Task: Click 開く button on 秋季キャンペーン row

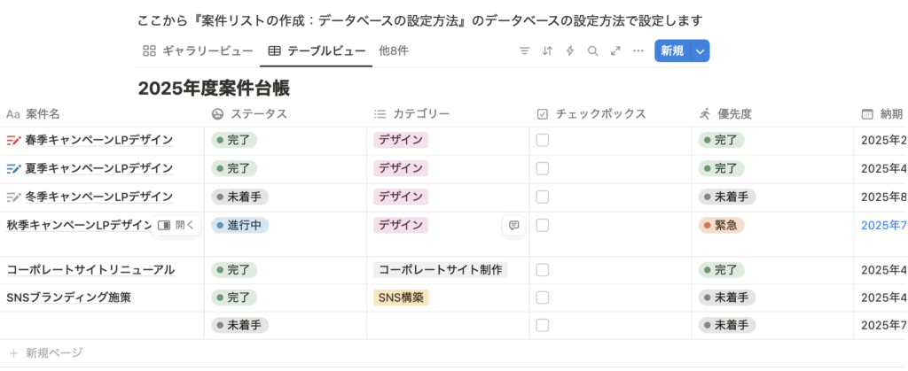Action: point(176,226)
